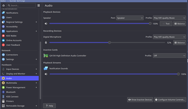Image resolution: width=188 pixels, height=109 pixels.
Task: Open the hamburger menu next to search
Action: 39,5
